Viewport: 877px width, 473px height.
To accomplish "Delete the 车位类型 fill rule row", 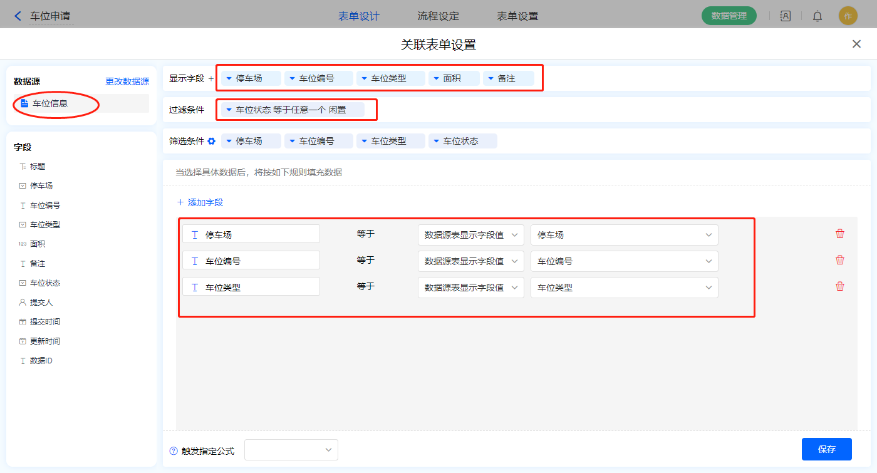I will coord(840,286).
